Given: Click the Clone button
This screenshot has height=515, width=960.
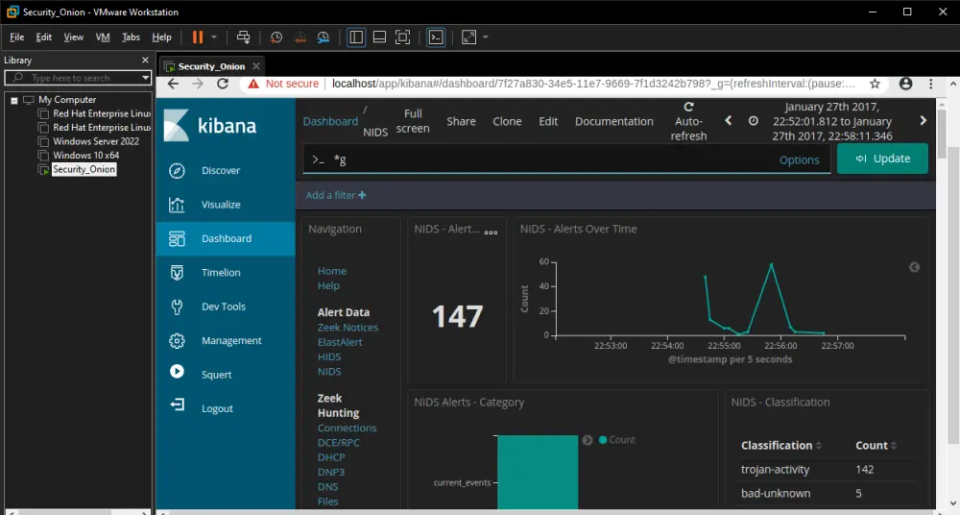Looking at the screenshot, I should pyautogui.click(x=507, y=121).
